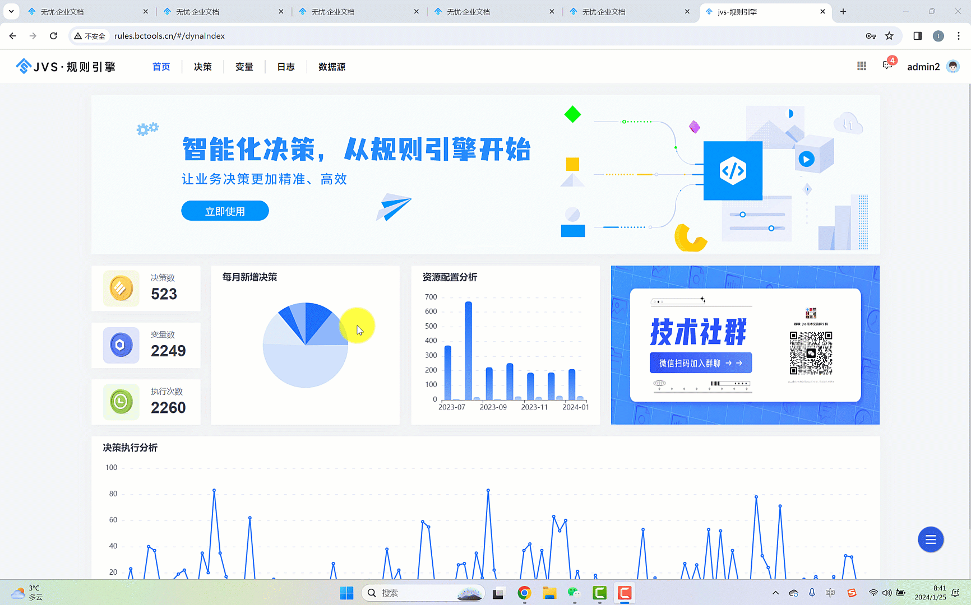Open the Chrome three-dot menu

(959, 36)
